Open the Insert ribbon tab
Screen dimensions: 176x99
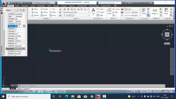[17, 6]
